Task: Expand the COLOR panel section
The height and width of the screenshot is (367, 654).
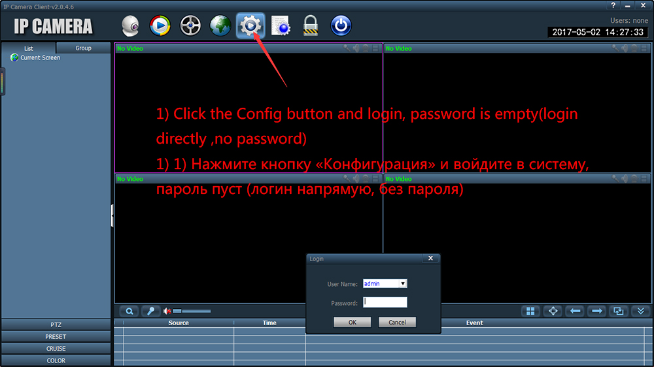Action: [x=56, y=360]
